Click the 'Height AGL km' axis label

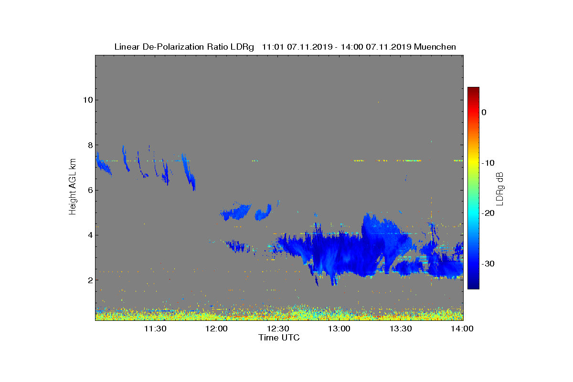73,187
